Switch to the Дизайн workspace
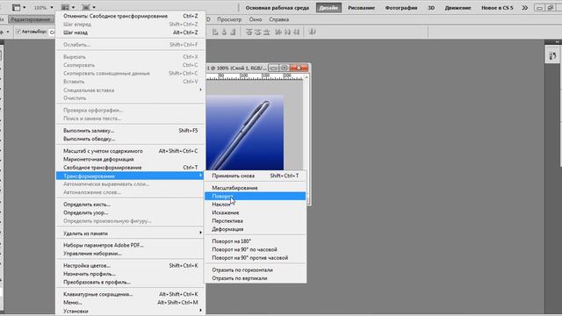 pyautogui.click(x=328, y=8)
